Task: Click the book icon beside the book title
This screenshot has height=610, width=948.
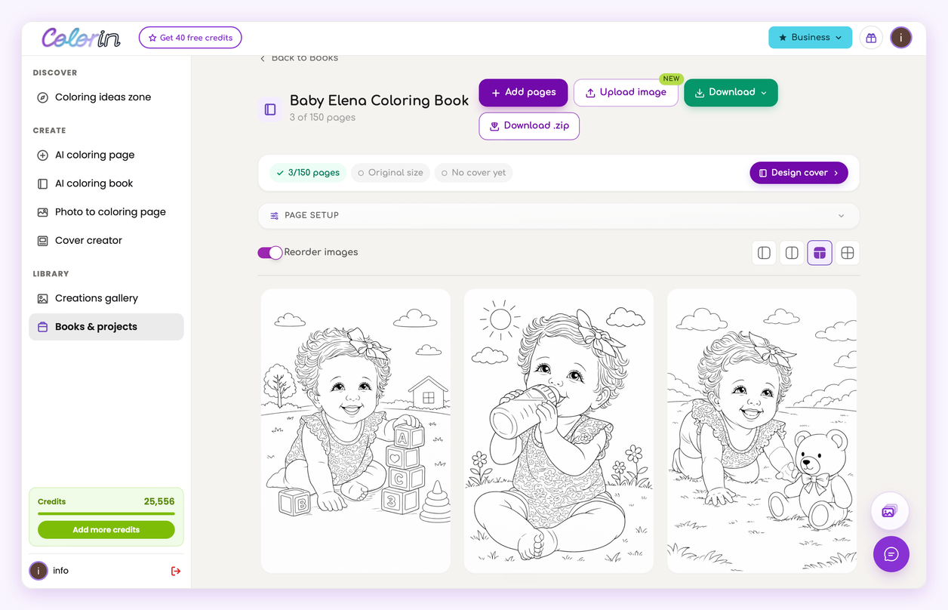Action: point(270,109)
